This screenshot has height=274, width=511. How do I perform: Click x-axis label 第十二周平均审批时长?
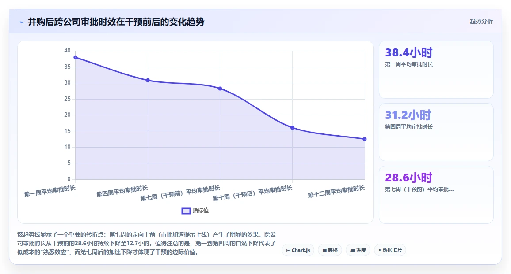[x=336, y=192]
